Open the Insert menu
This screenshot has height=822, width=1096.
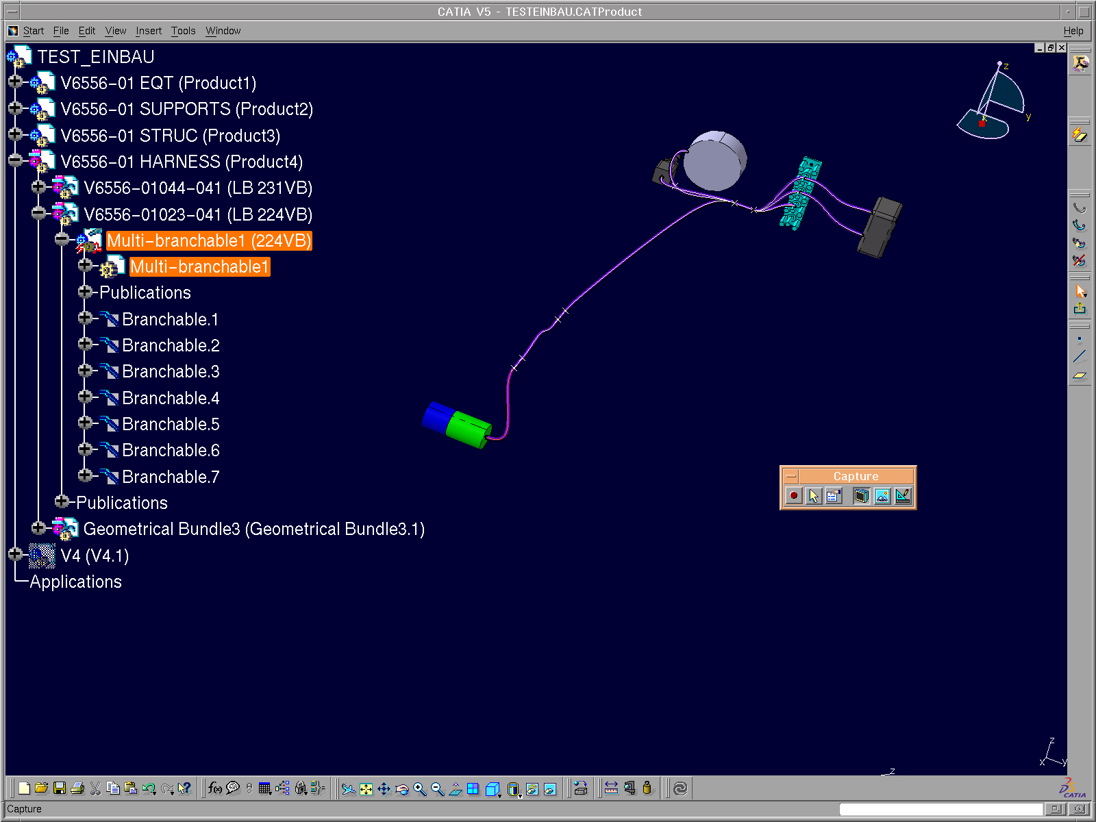point(149,31)
